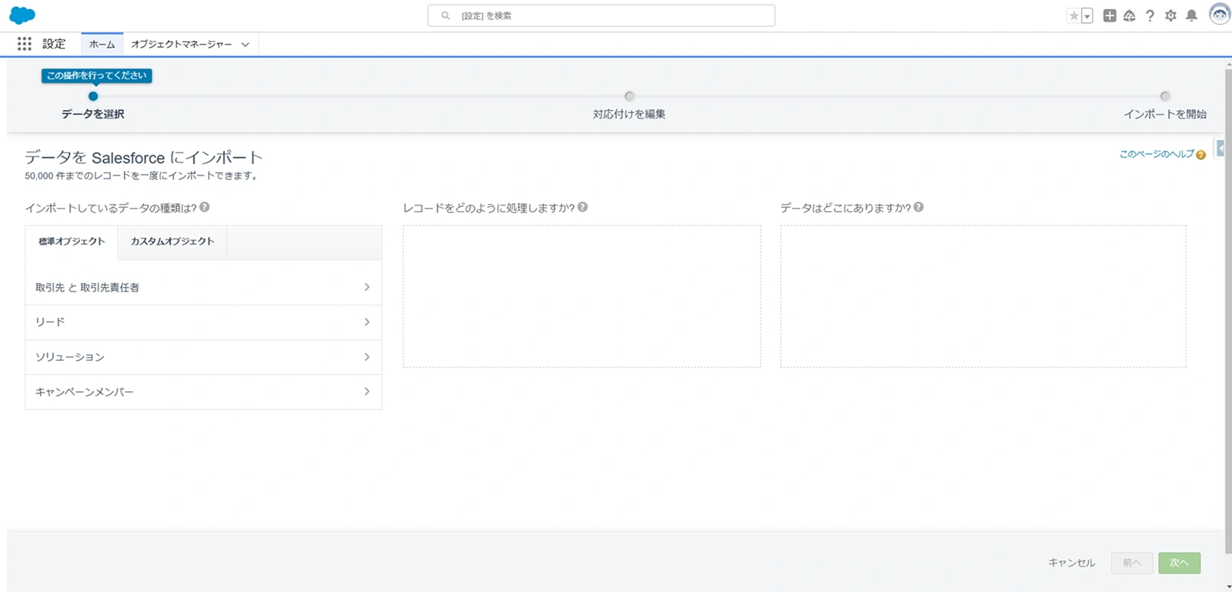Screen dimensions: 1232x592
Task: Open the App Launcher grid icon
Action: click(25, 44)
